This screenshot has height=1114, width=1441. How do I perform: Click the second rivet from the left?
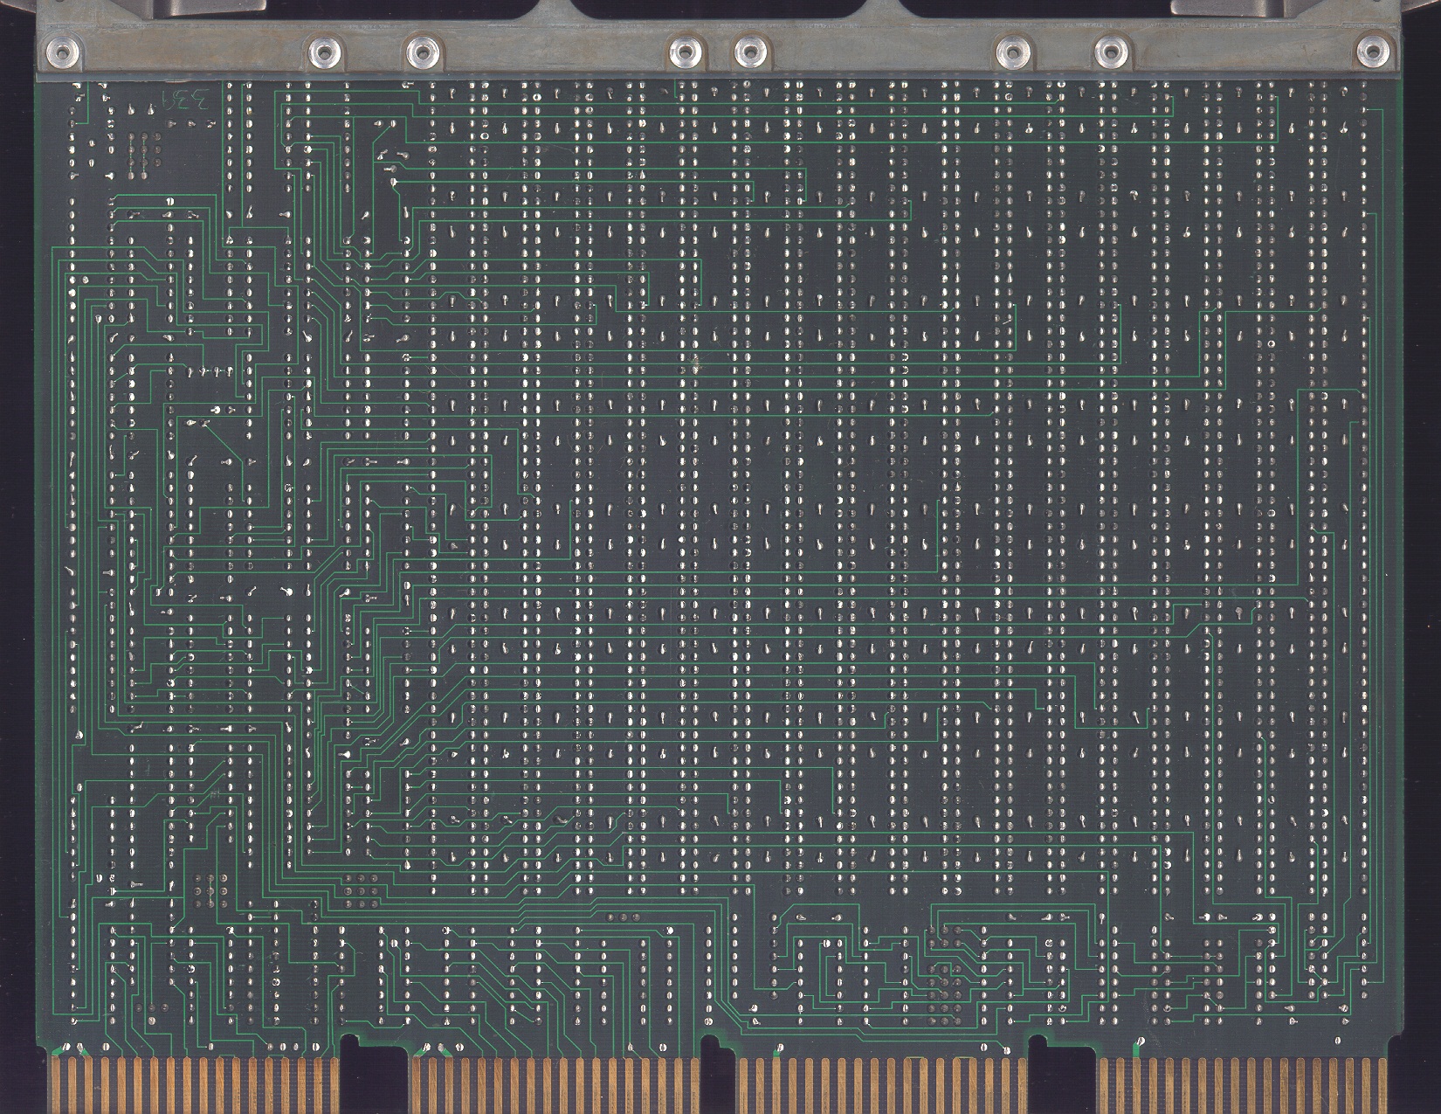(x=323, y=54)
